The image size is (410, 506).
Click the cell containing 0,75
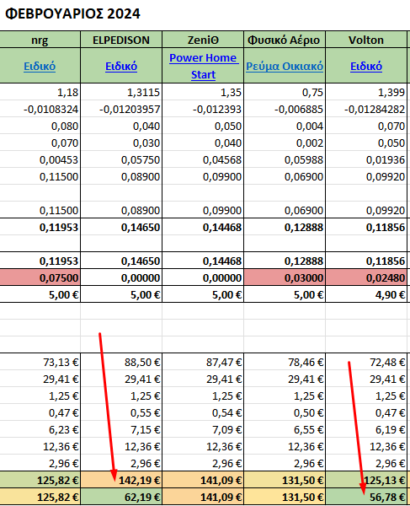pos(285,92)
